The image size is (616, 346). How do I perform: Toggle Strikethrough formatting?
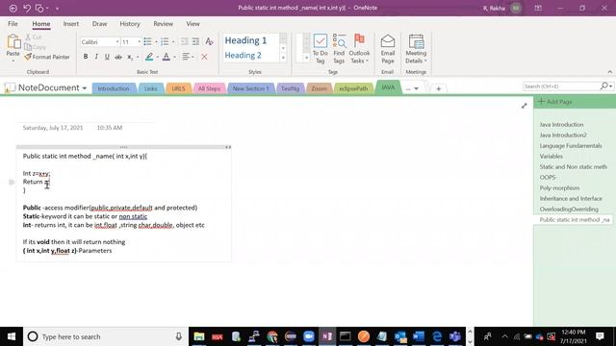117,57
